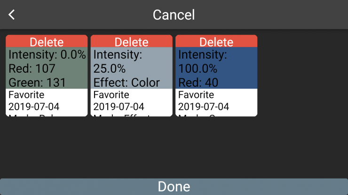The image size is (348, 195).
Task: Tap the Green: 131 value text
Action: coord(37,83)
